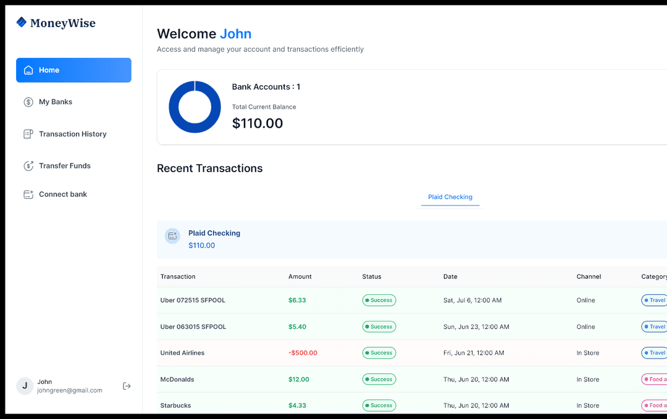Click Food category badge in Starbucks row

pyautogui.click(x=654, y=405)
